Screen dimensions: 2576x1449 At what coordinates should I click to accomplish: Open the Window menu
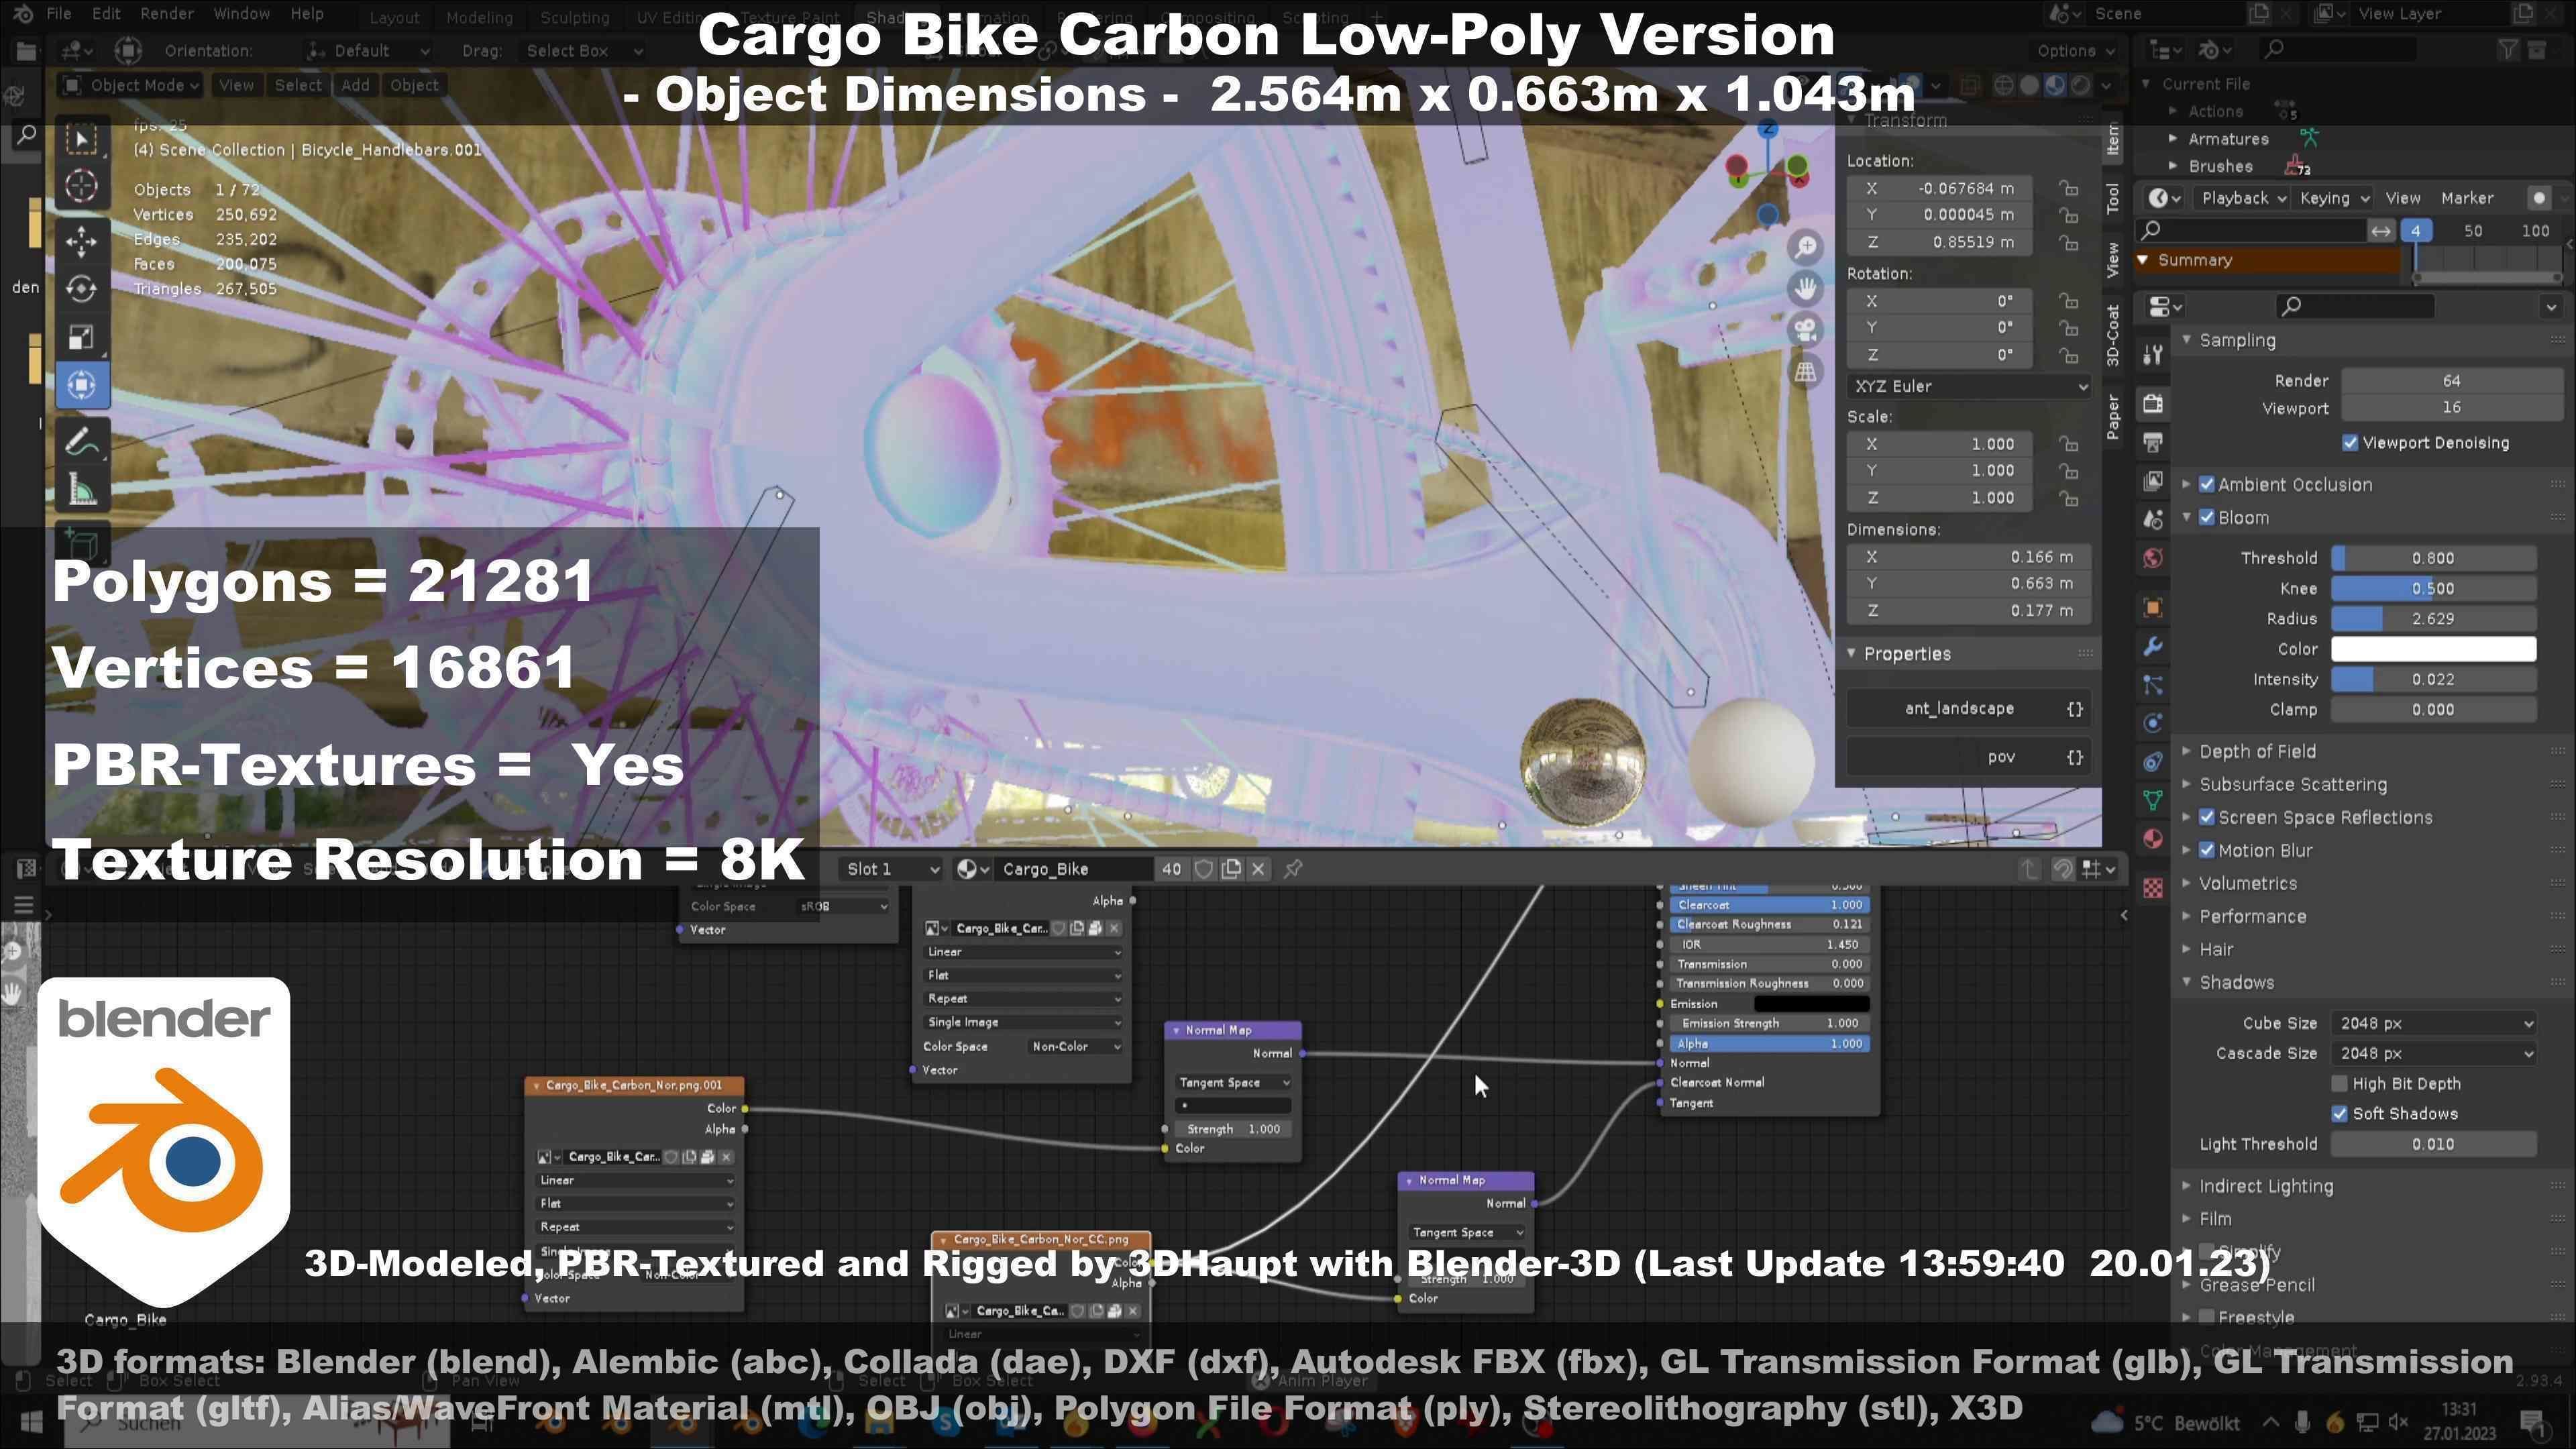point(242,14)
